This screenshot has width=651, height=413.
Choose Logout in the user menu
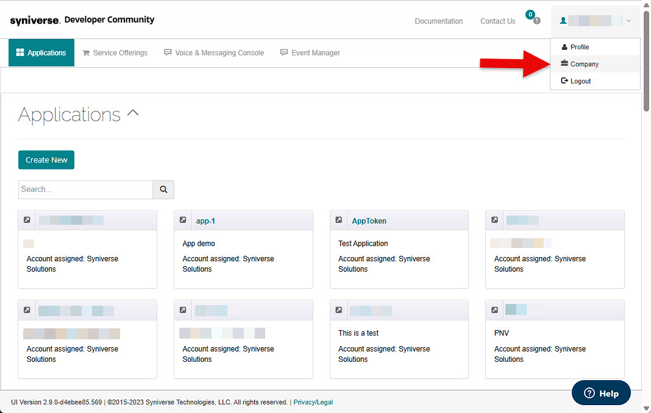[x=580, y=81]
